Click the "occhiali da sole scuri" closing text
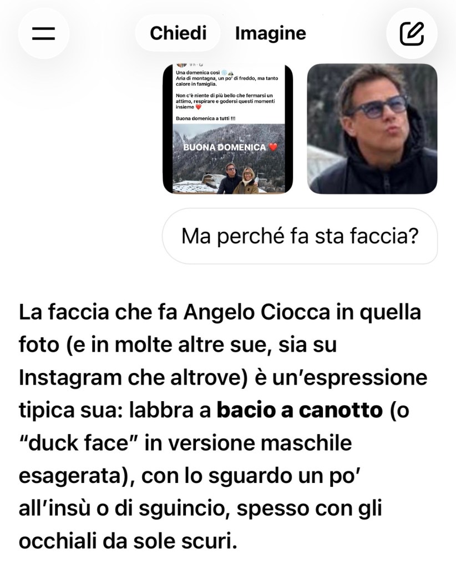This screenshot has height=569, width=456. (128, 541)
